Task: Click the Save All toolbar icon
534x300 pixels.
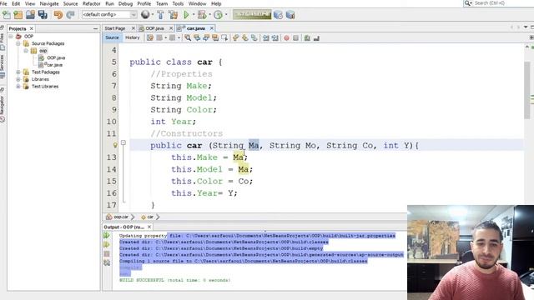Action: (43, 15)
